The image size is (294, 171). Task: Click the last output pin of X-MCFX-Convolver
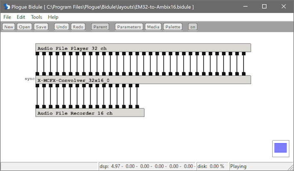[x=137, y=85]
